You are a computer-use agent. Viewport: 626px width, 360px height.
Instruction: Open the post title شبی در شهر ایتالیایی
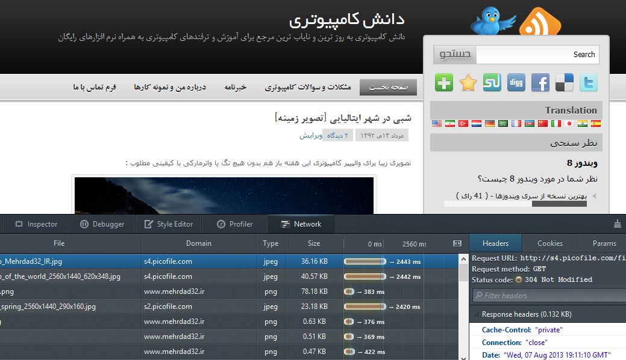343,118
